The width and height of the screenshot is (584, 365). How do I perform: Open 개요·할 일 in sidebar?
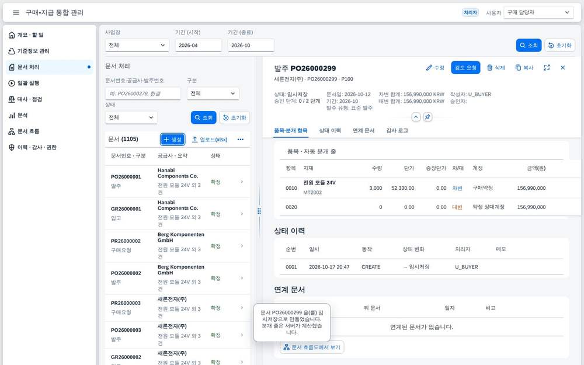(48, 35)
